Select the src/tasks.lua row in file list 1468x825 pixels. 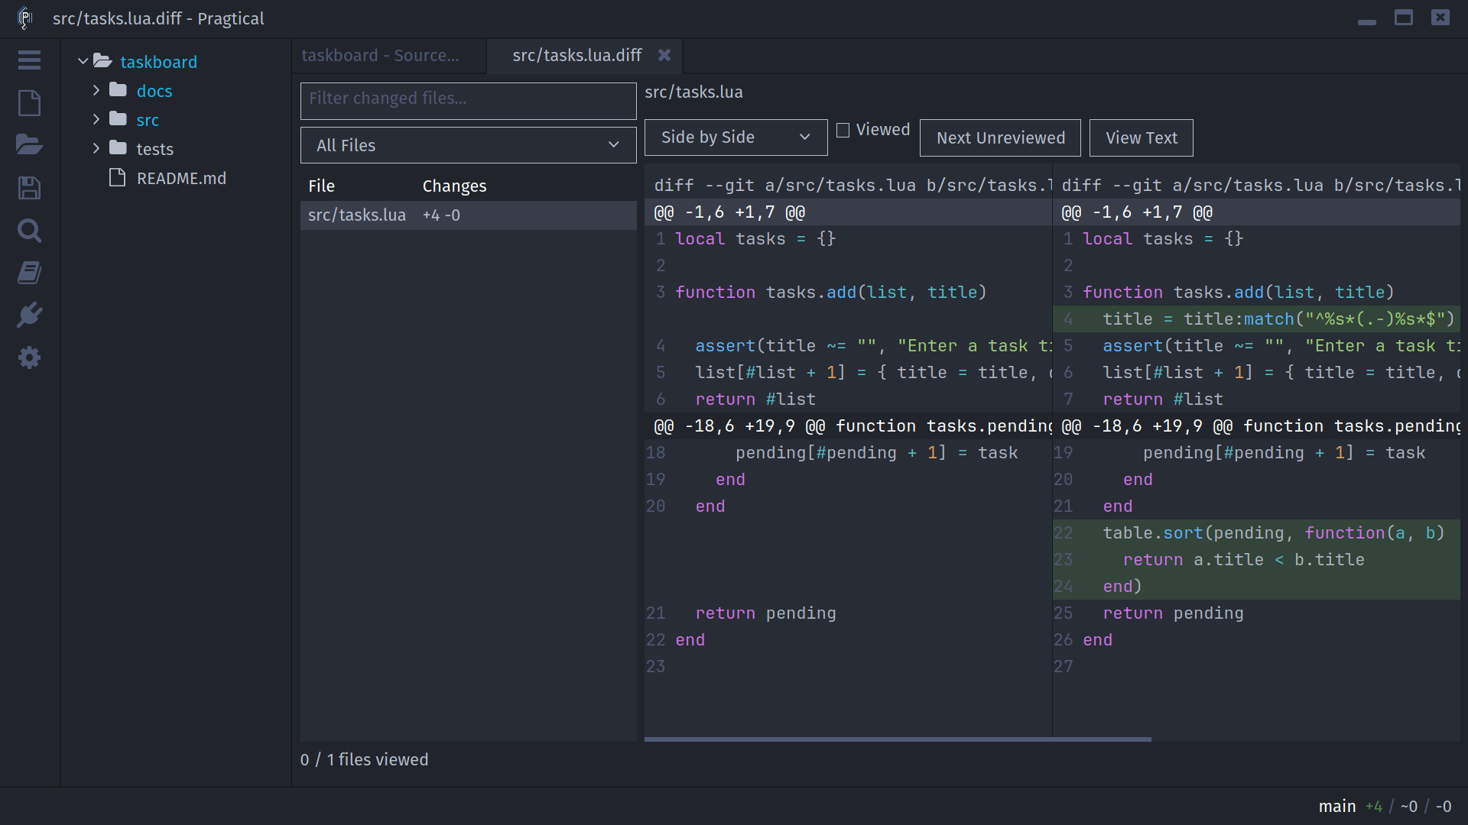[468, 215]
